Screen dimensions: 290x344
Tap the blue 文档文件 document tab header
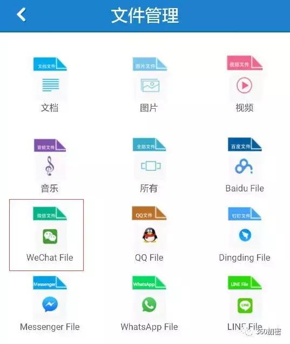tap(50, 64)
